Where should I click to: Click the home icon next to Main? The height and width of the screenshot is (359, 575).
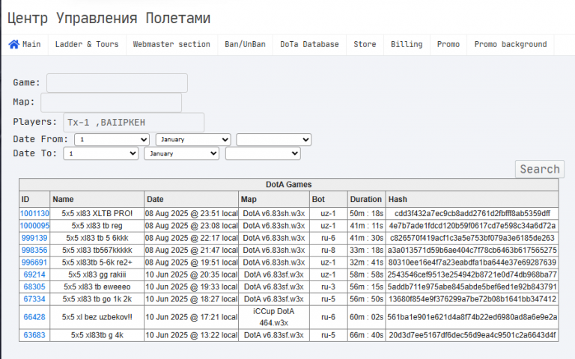pyautogui.click(x=14, y=44)
